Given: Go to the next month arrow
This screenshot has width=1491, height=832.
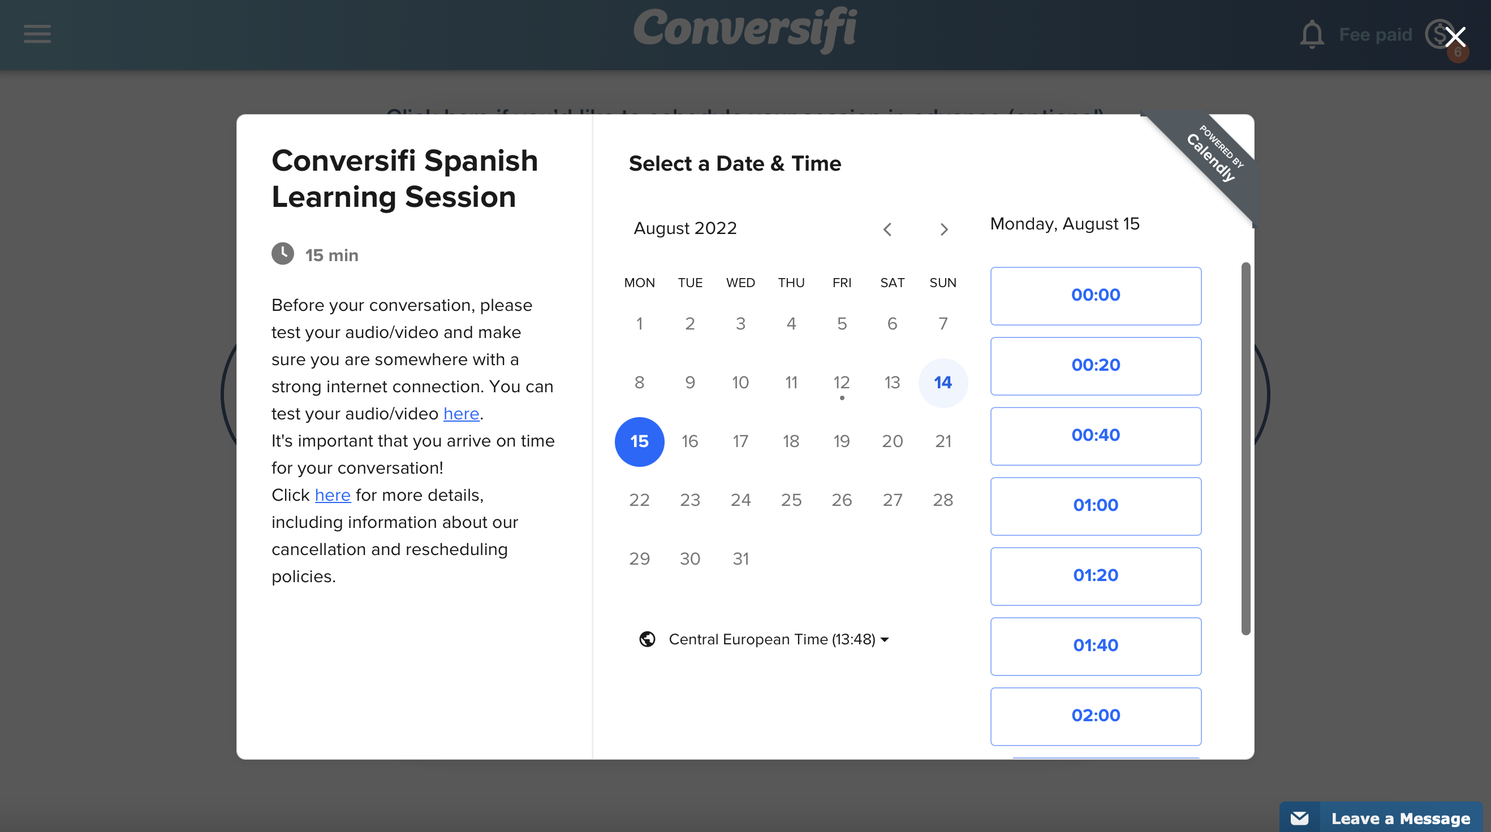Looking at the screenshot, I should [943, 229].
